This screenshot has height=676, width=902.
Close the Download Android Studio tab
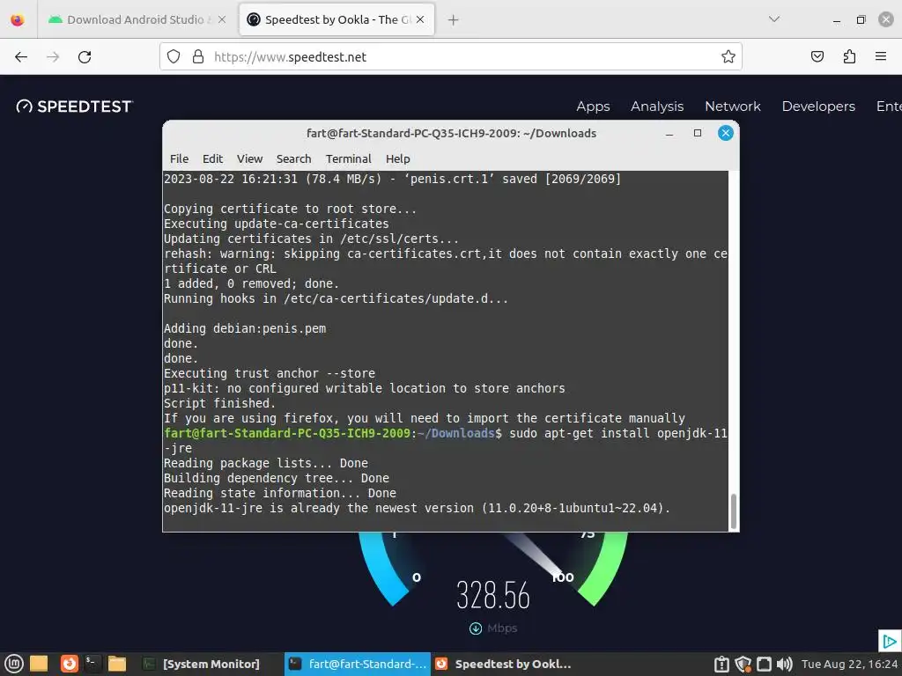tap(222, 19)
